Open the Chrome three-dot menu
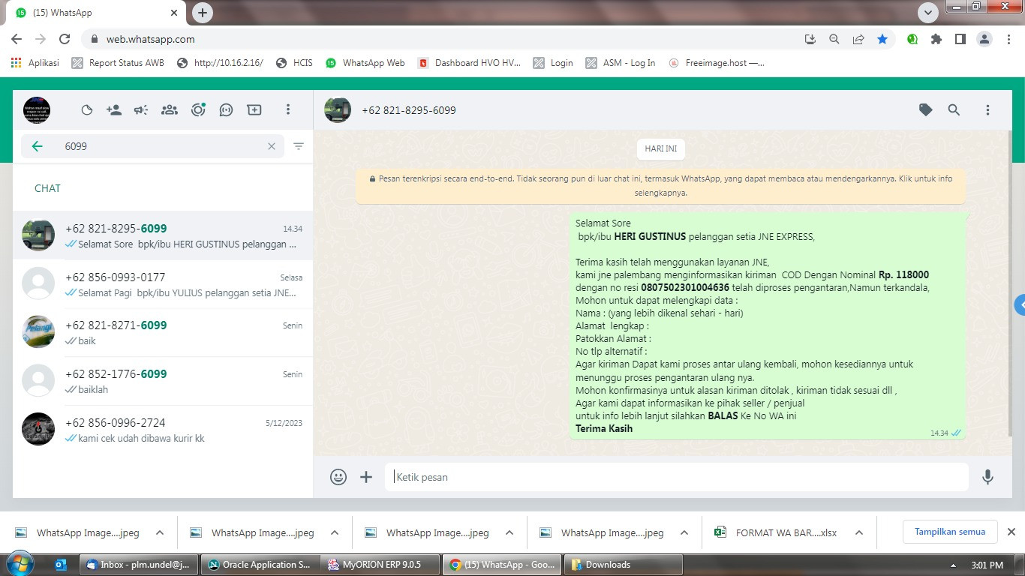This screenshot has width=1025, height=576. coord(1008,39)
